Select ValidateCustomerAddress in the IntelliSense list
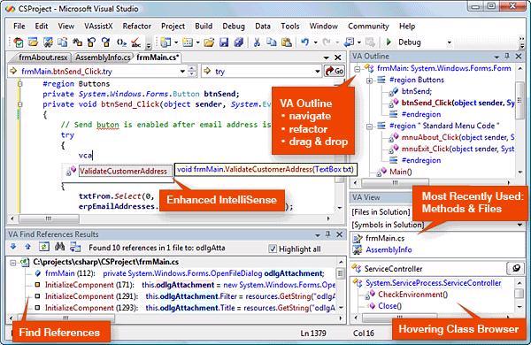Viewport: 531px width, 345px height. point(123,172)
